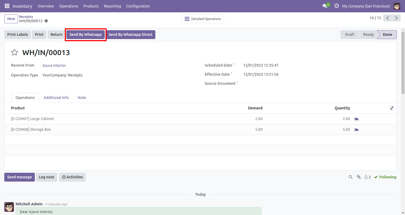Open Azure Interior partner link
Screen dimensions: 405x215
click(x=54, y=66)
